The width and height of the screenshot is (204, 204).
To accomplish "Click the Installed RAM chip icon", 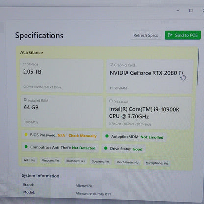I will tap(25, 100).
